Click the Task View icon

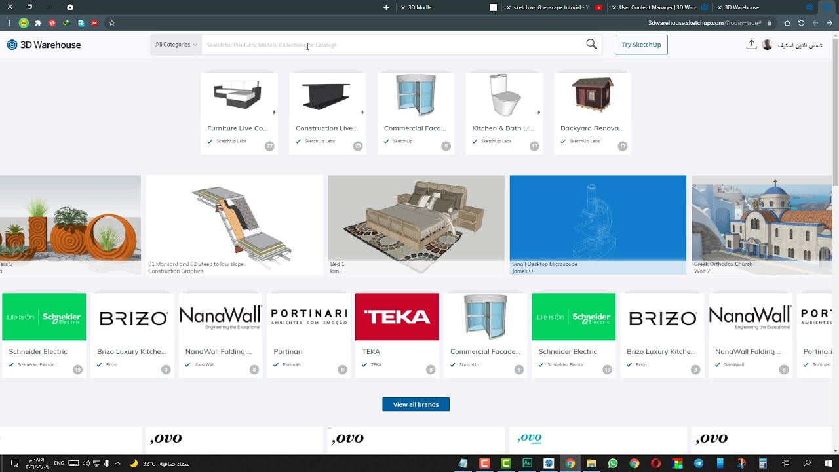click(785, 463)
